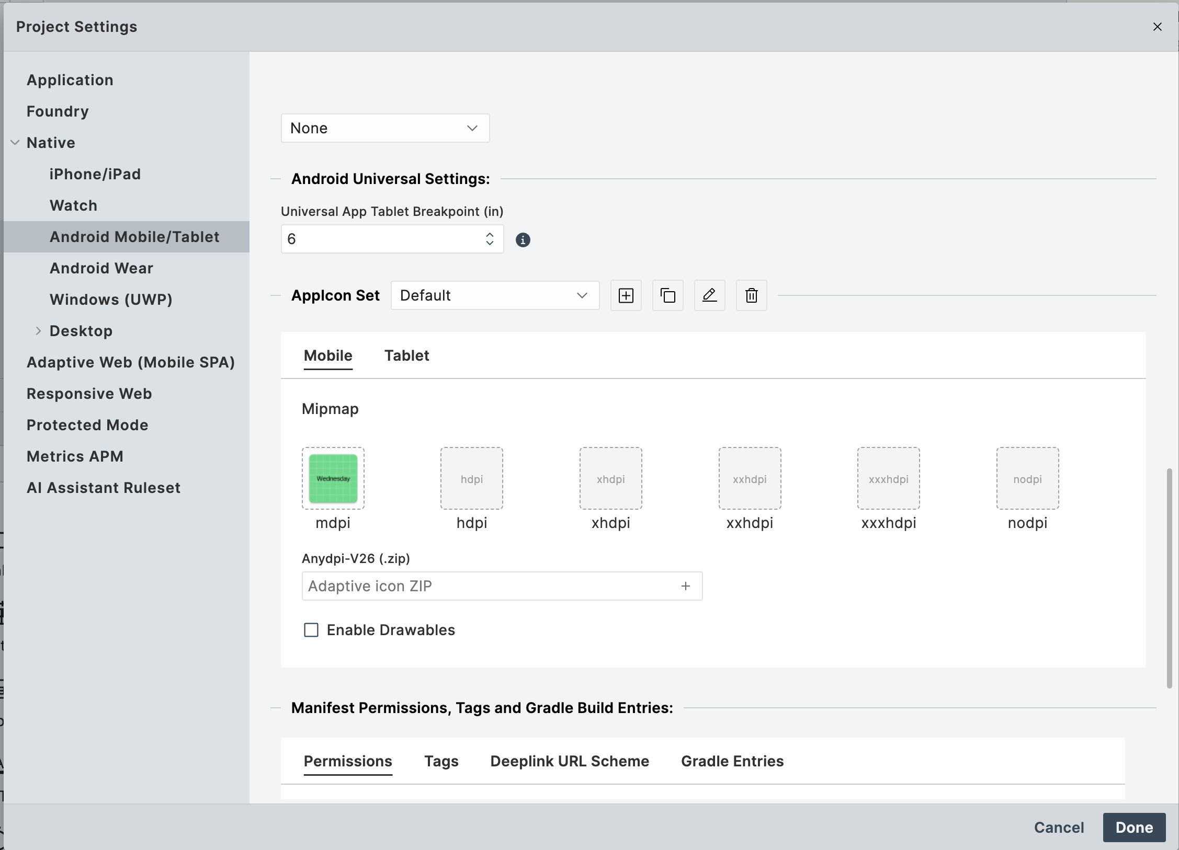Click the mdpi Wednesday icon thumbnail
The height and width of the screenshot is (850, 1179).
tap(333, 478)
